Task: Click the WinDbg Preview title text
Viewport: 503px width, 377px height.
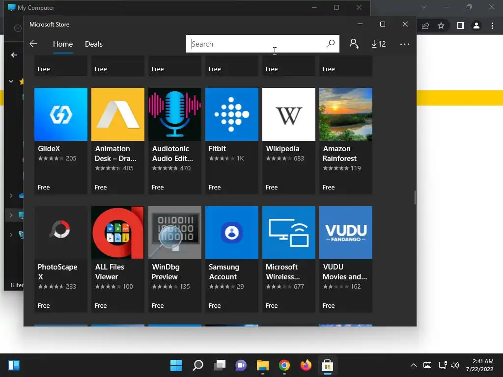Action: tap(166, 271)
